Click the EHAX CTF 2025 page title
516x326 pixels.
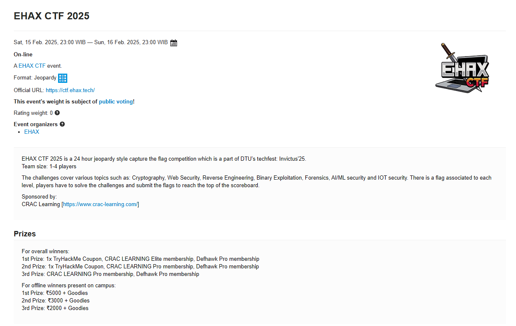[x=52, y=16]
